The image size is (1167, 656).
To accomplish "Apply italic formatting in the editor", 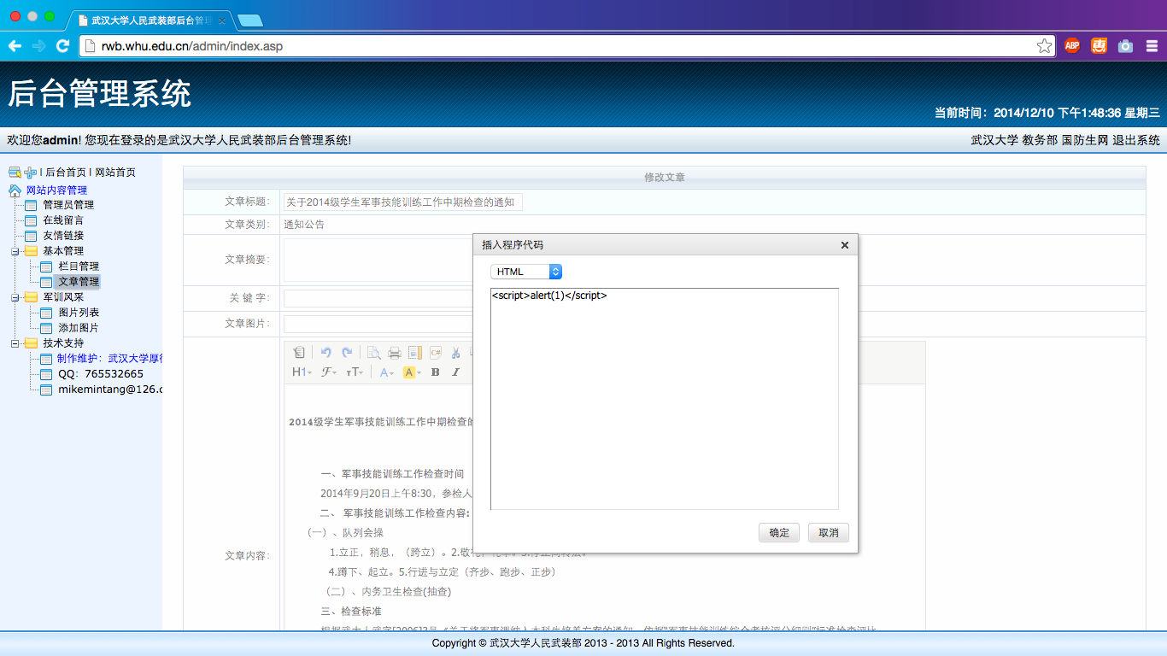I will (455, 372).
